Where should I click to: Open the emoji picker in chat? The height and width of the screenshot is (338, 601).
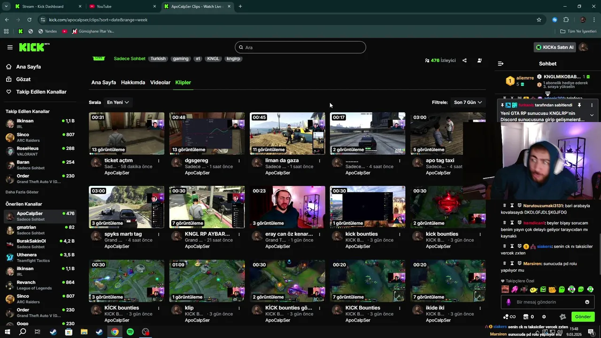coord(587,302)
